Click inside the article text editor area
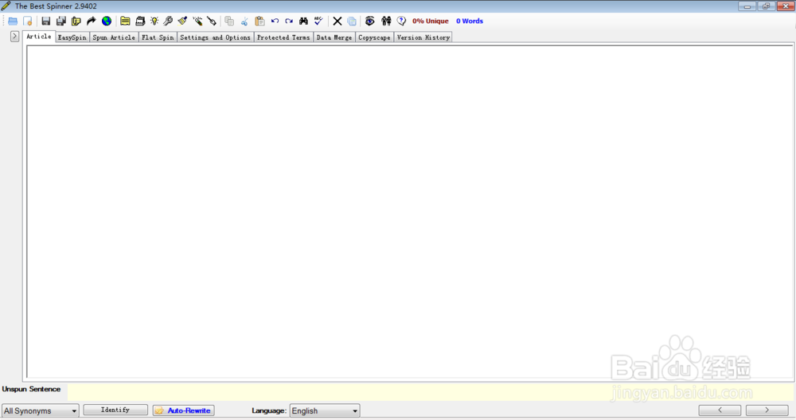Image resolution: width=796 pixels, height=420 pixels. 410,212
